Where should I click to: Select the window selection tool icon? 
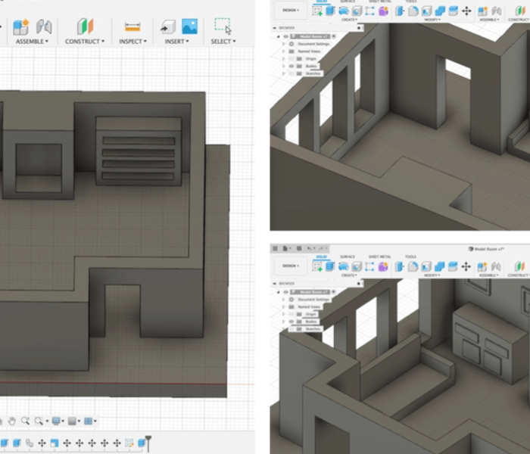click(x=222, y=26)
